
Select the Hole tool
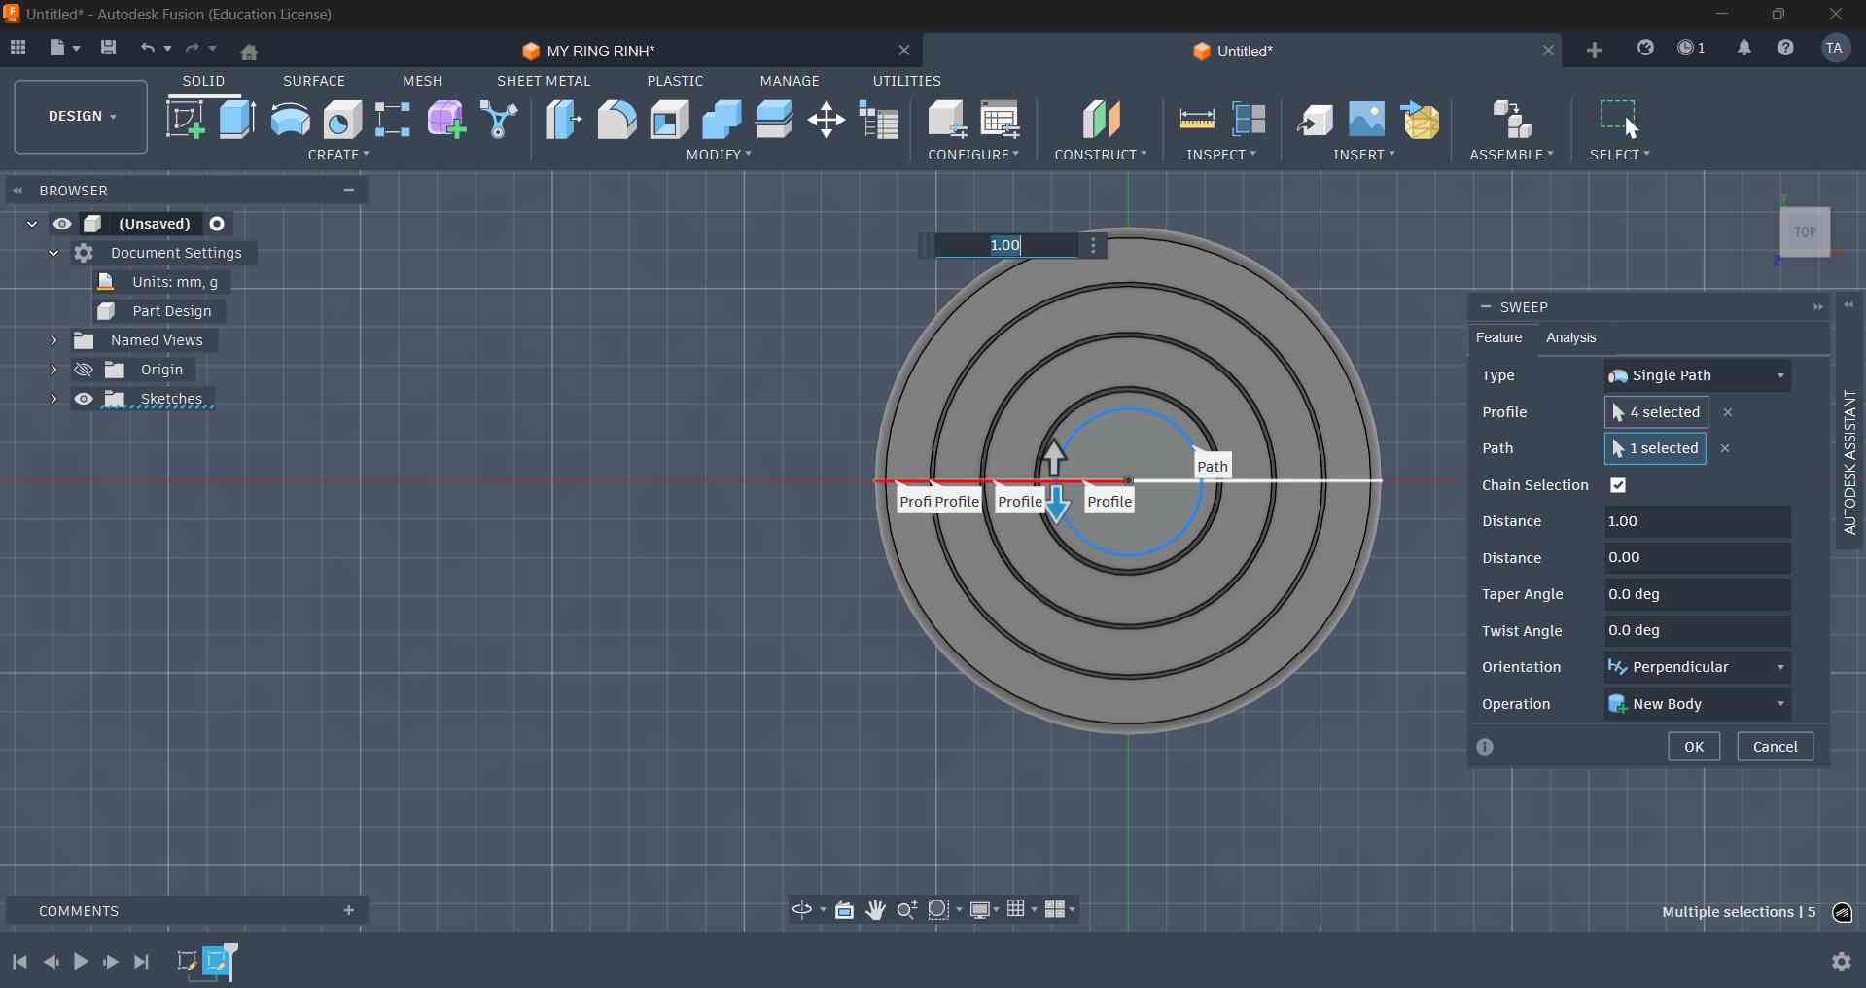click(x=342, y=120)
